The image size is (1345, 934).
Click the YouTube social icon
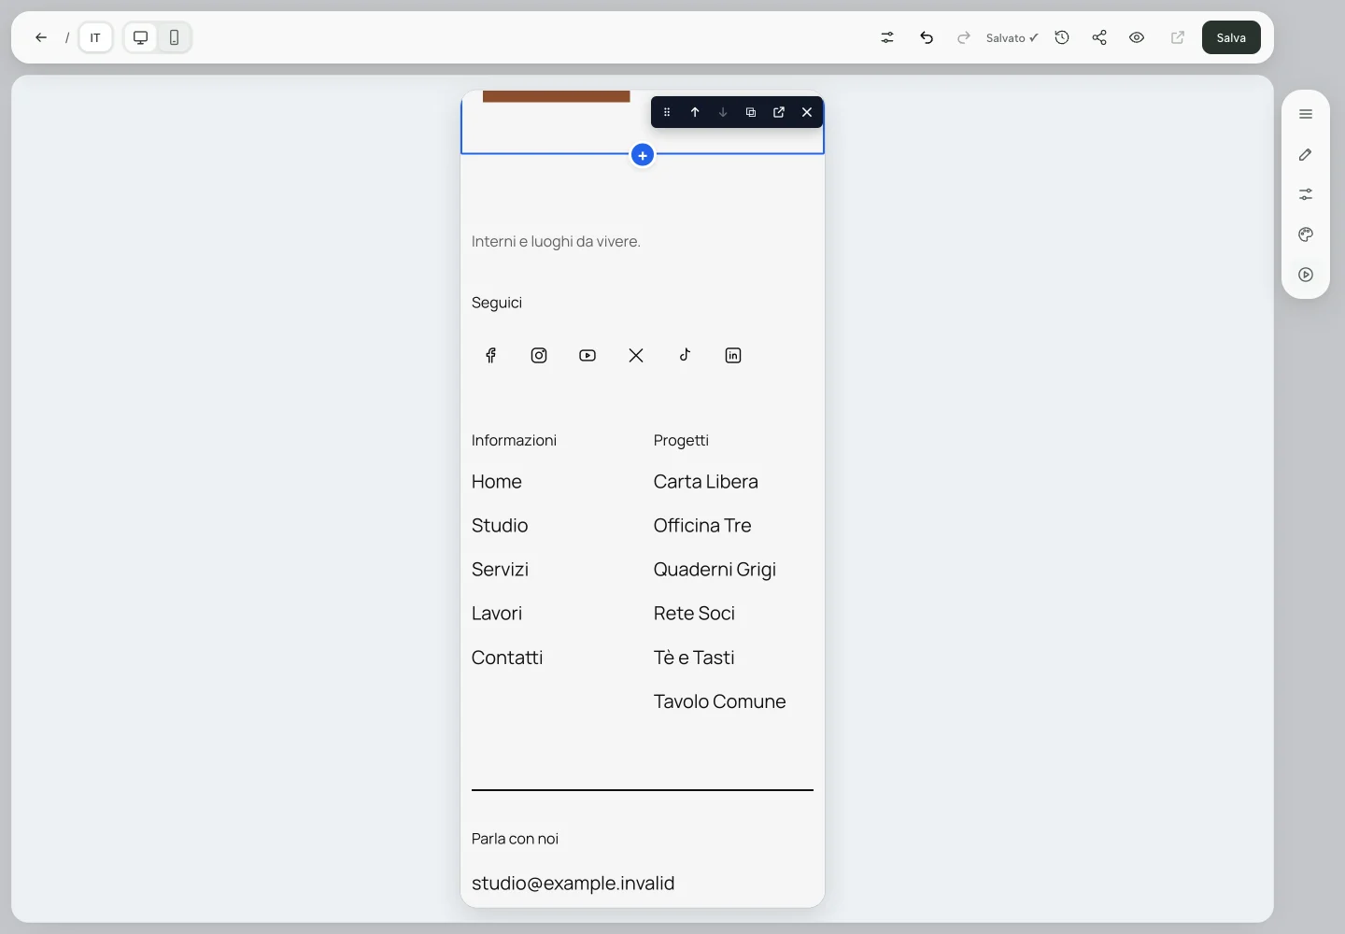pos(588,355)
